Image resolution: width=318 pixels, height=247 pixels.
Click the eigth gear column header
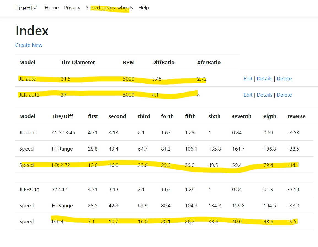coord(270,116)
